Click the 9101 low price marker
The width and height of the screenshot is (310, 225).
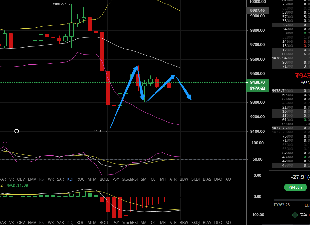[x=99, y=131]
